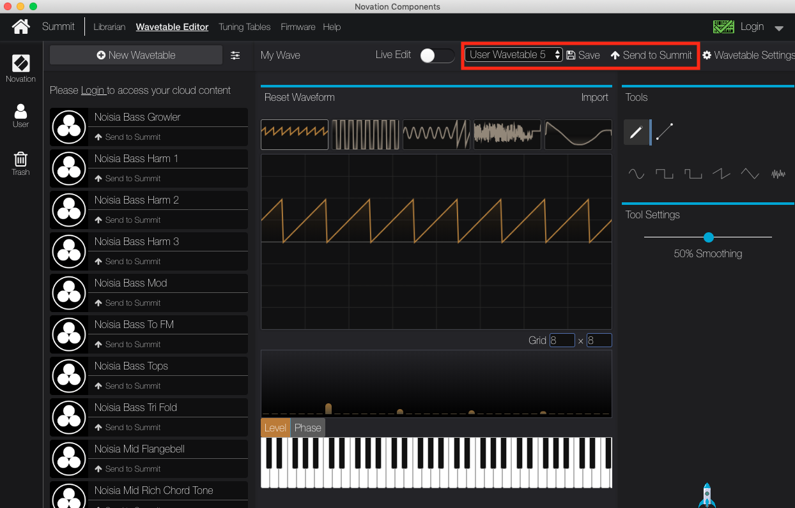795x508 pixels.
Task: Click the first Grid value field
Action: (x=562, y=341)
